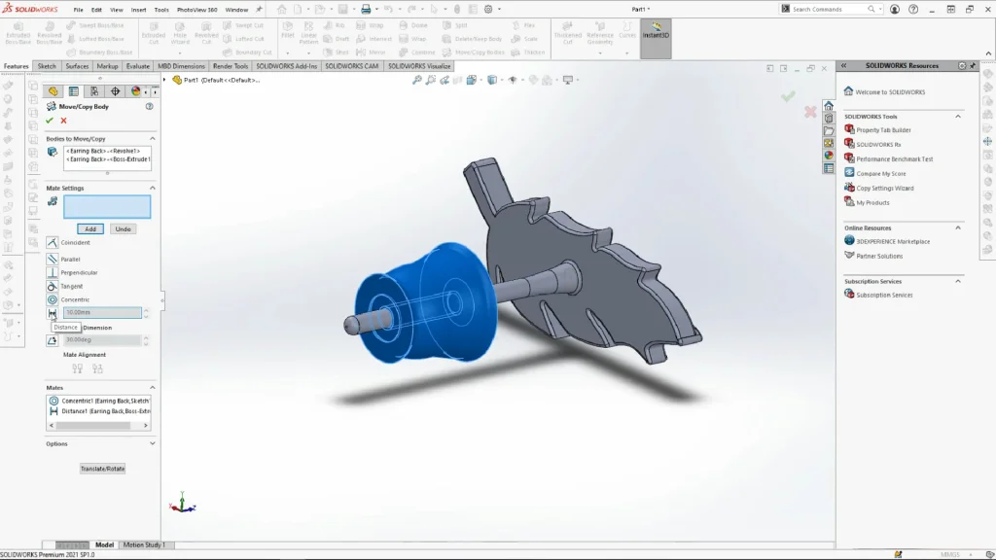Open the Print dropdown arrow
Screen dimensions: 996x560
coord(376,10)
